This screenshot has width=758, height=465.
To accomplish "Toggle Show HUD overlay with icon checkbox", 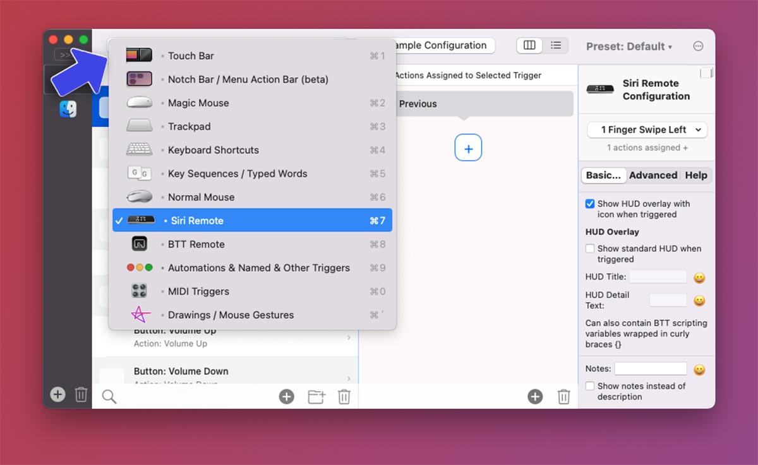I will [590, 204].
